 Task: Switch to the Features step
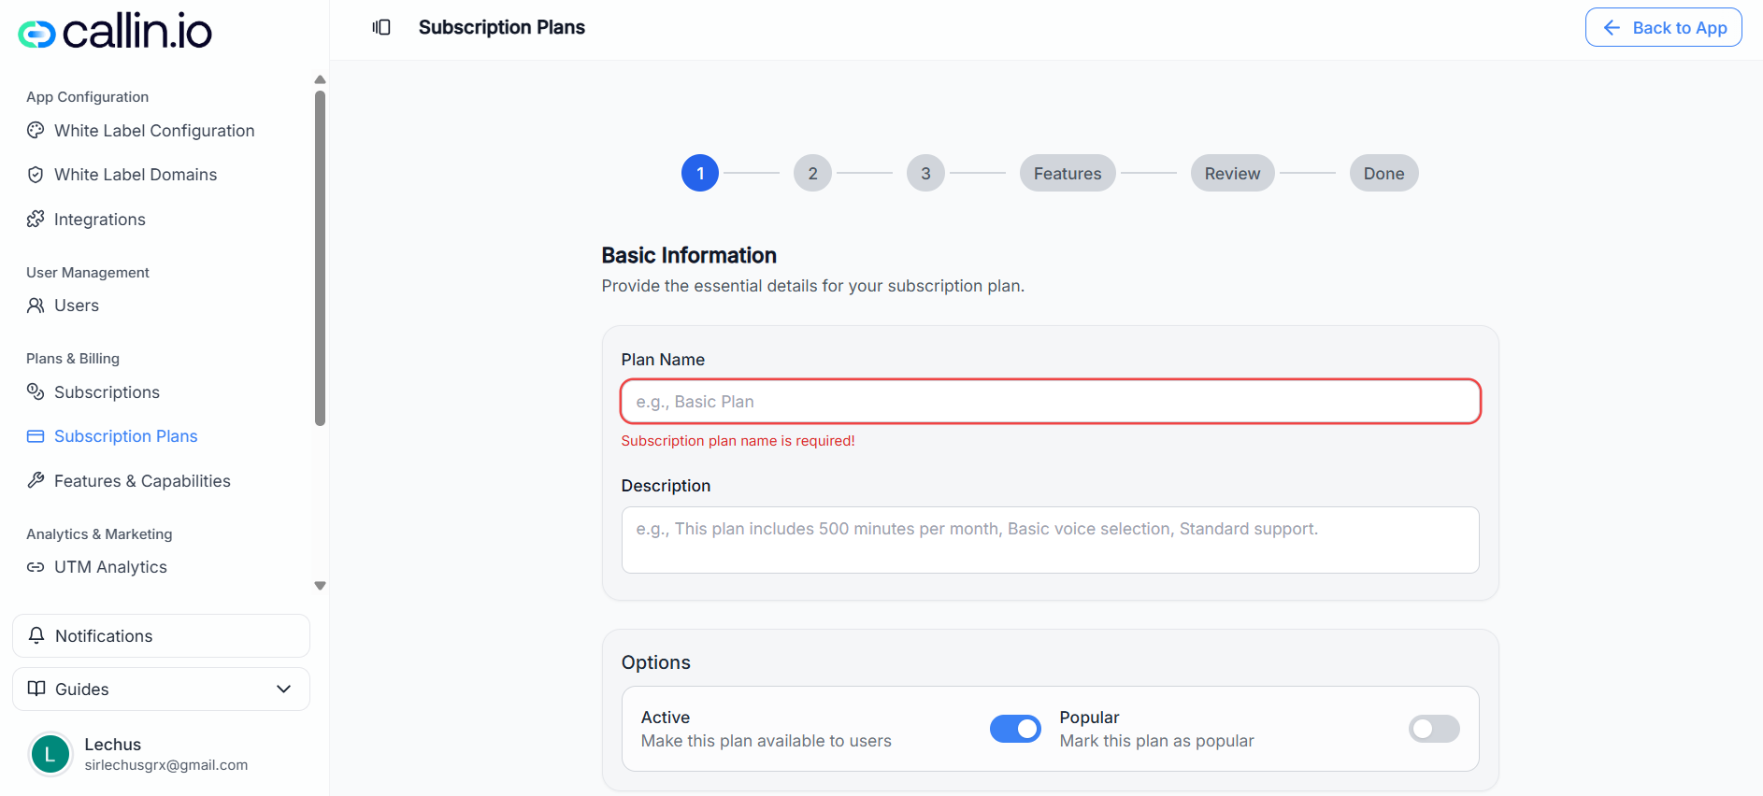coord(1067,173)
